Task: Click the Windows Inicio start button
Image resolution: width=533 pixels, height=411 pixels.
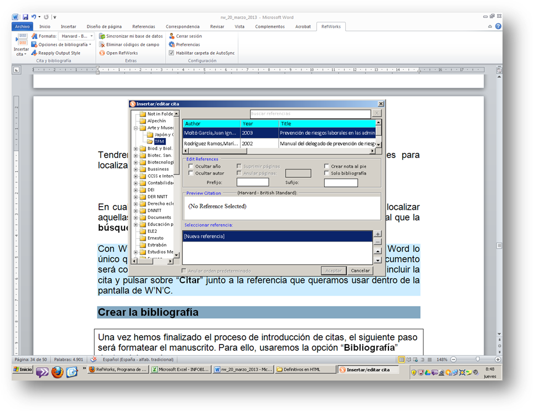Action: click(x=22, y=369)
